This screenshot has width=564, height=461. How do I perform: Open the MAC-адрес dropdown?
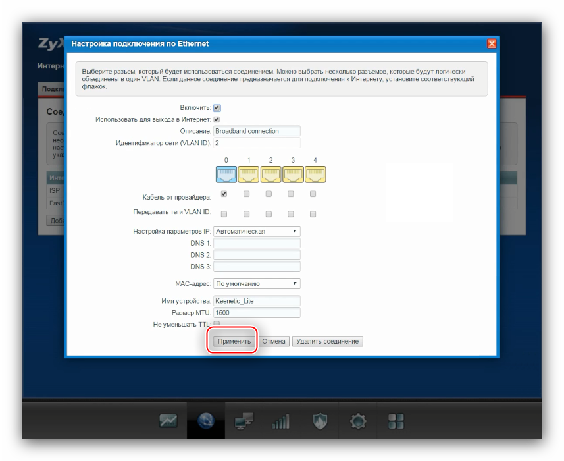(x=257, y=284)
